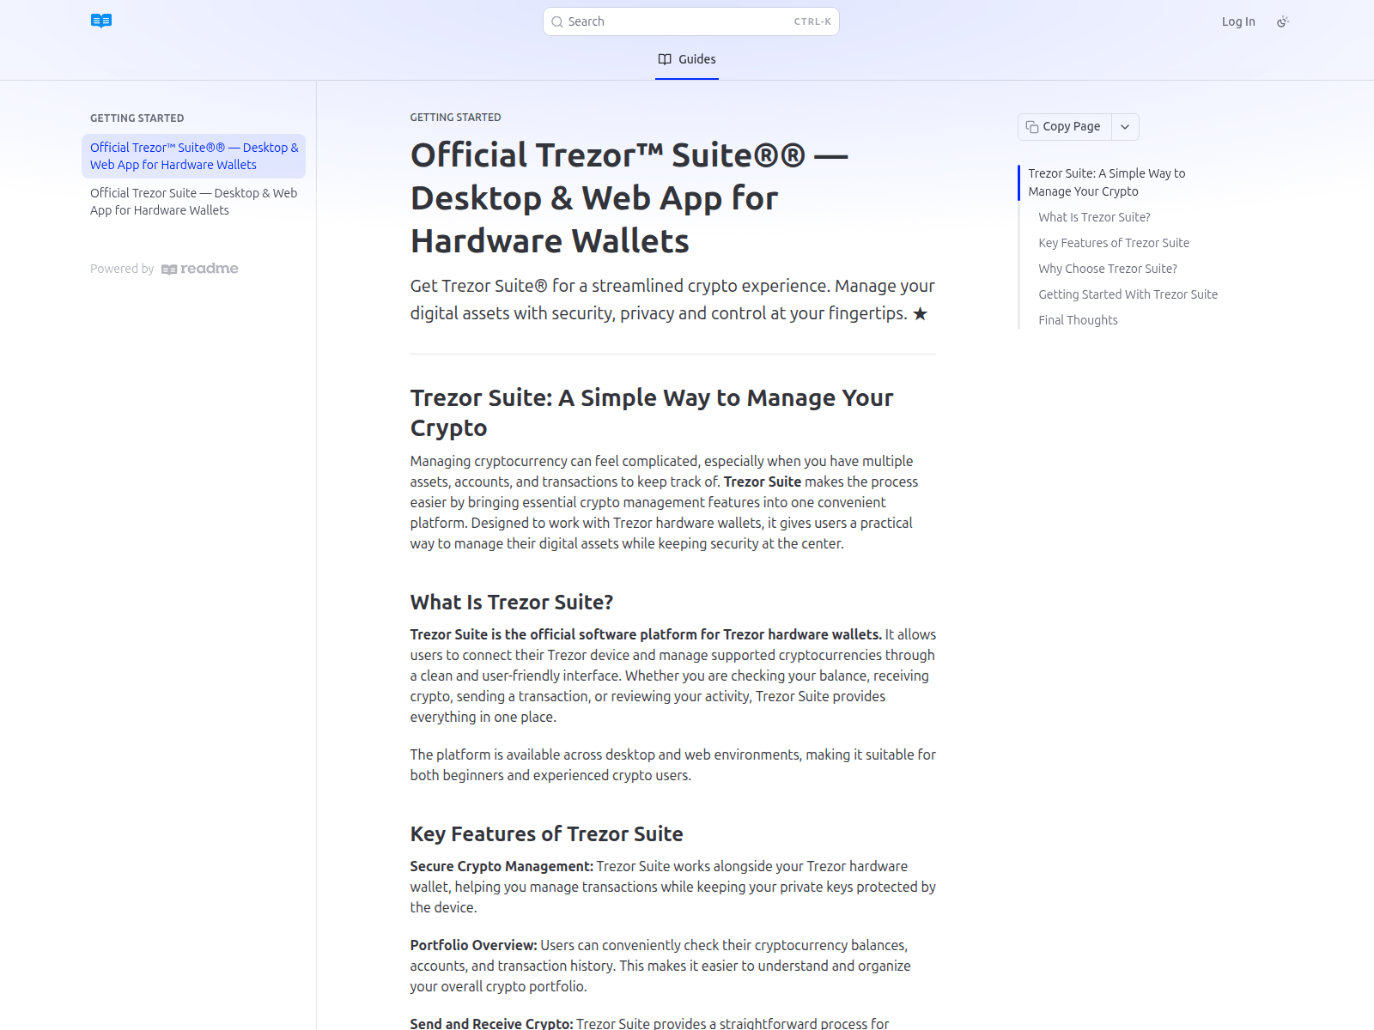Screen dimensions: 1374x1030
Task: Click the Copy Page button
Action: coord(1065,127)
